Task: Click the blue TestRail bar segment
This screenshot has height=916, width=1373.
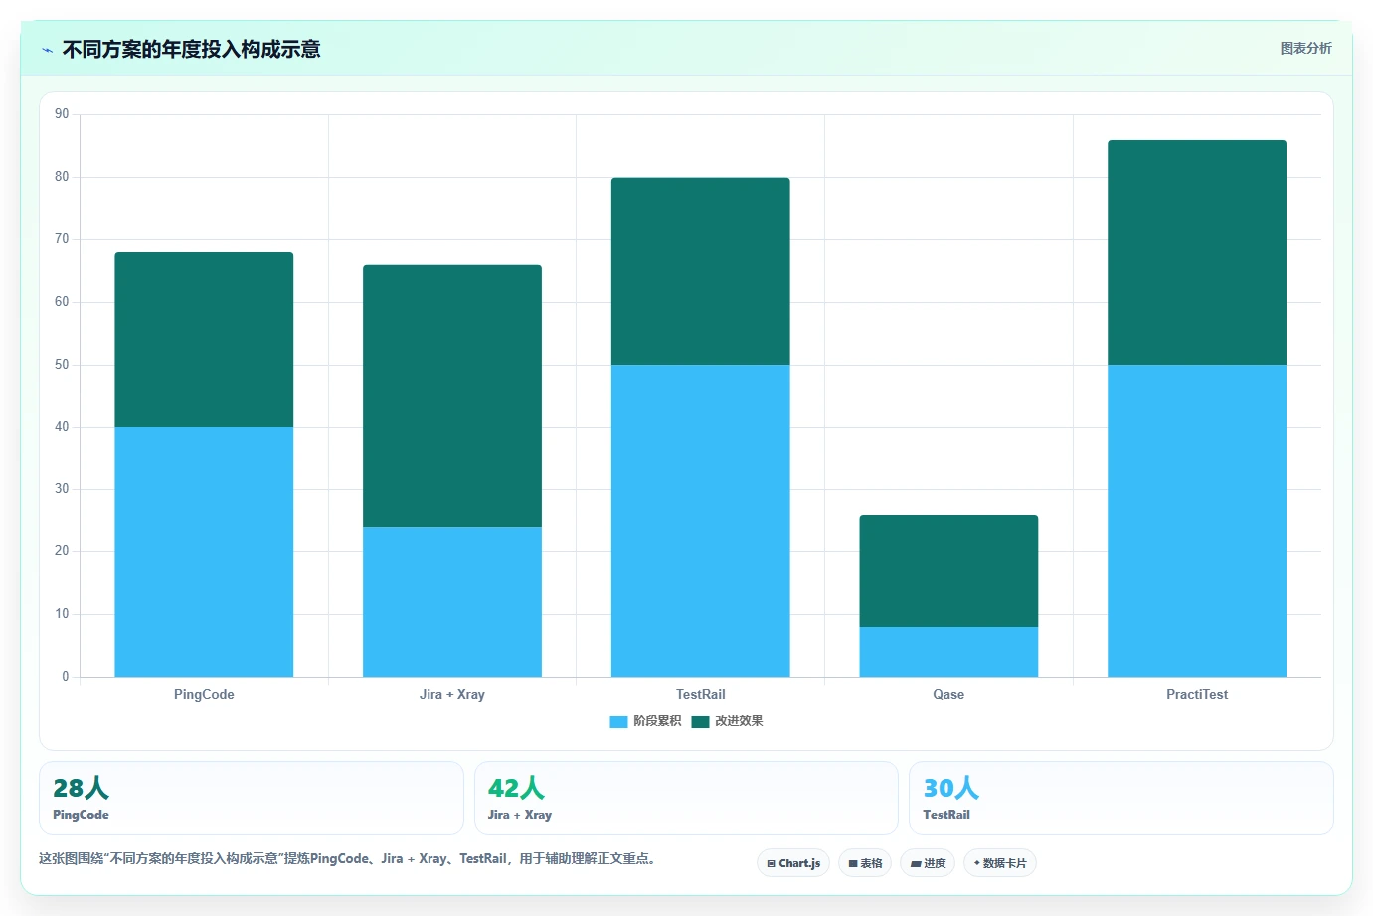Action: (701, 521)
